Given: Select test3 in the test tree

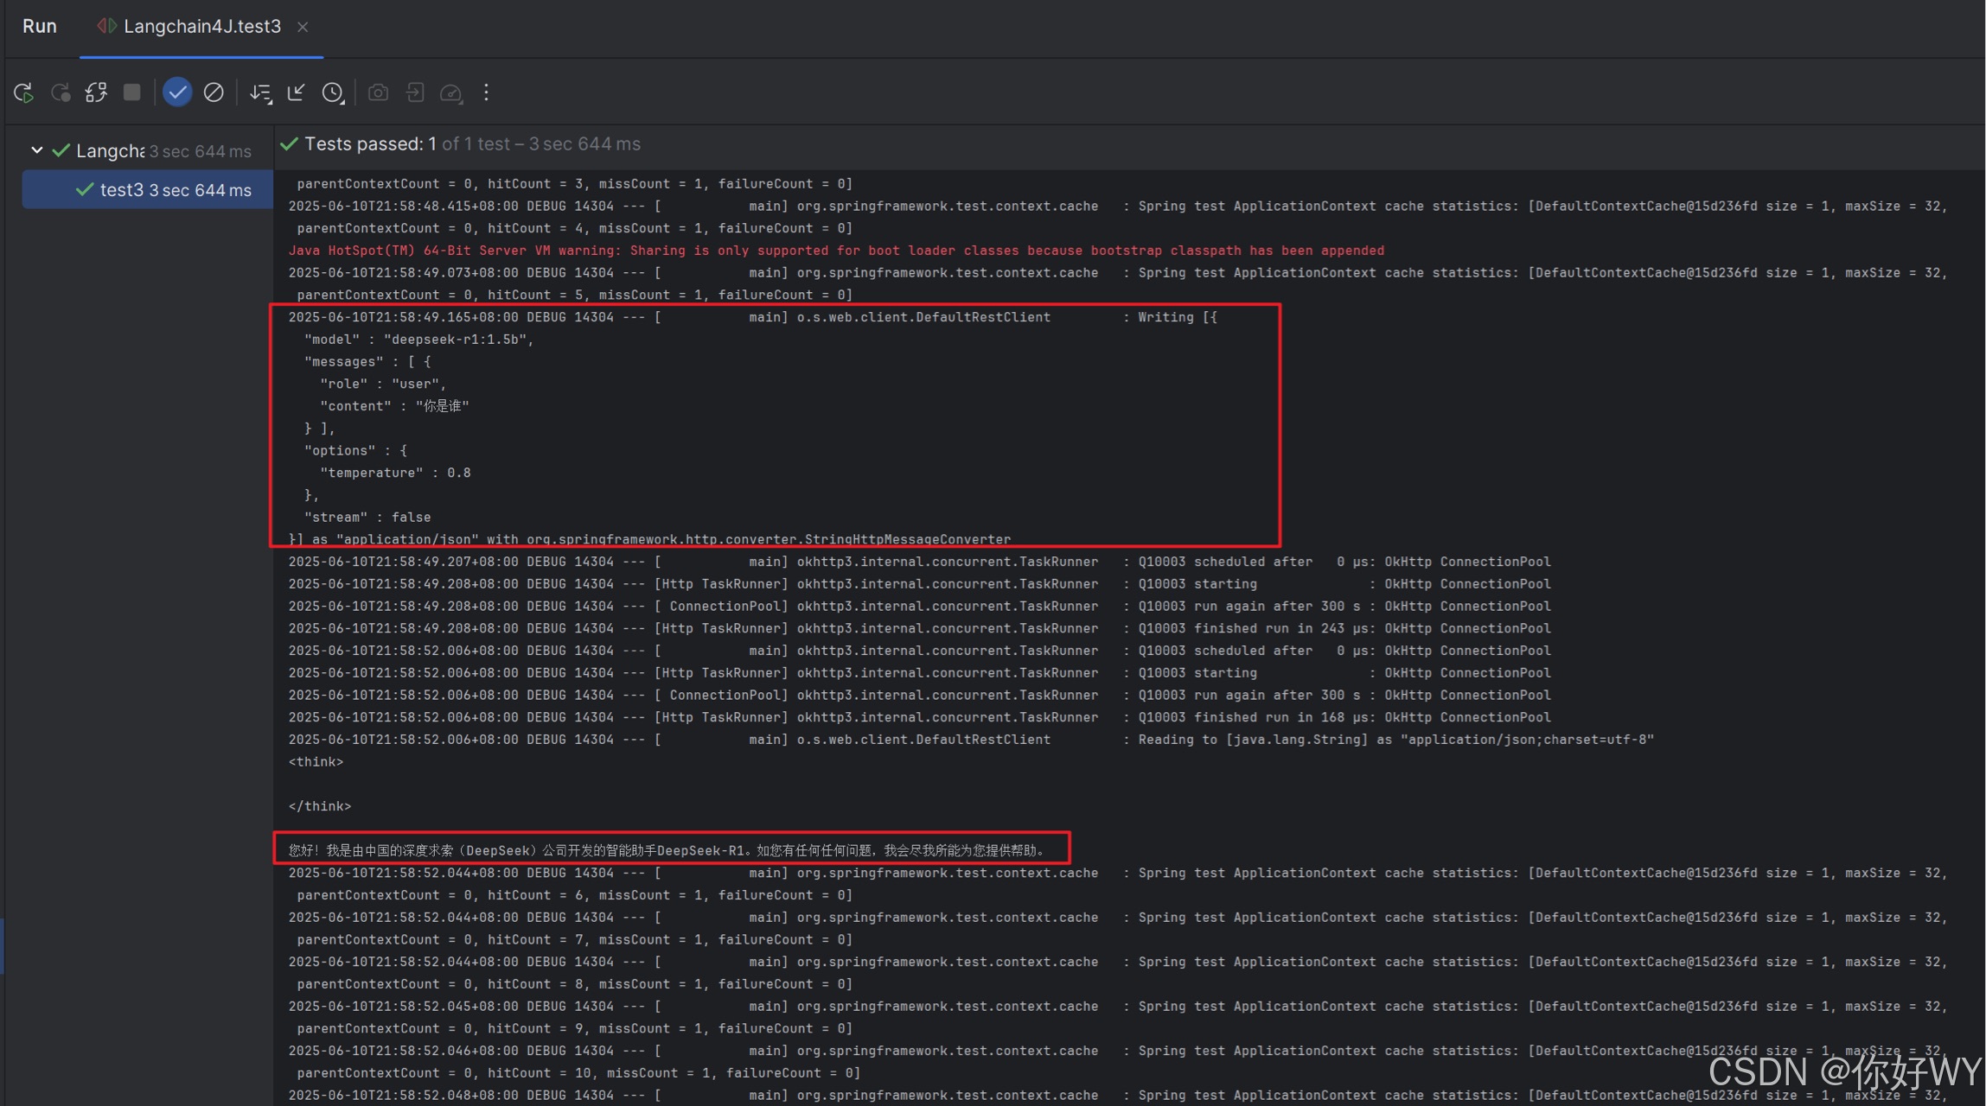Looking at the screenshot, I should click(x=121, y=190).
